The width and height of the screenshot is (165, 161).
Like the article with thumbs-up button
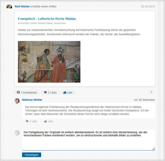click(x=68, y=92)
